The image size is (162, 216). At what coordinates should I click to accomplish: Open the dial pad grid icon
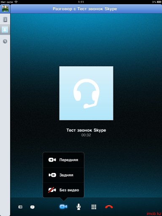point(94,207)
